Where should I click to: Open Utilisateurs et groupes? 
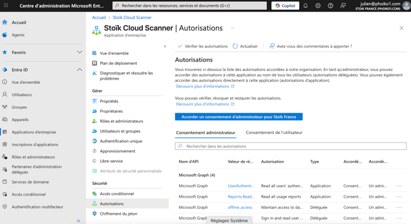(x=120, y=131)
